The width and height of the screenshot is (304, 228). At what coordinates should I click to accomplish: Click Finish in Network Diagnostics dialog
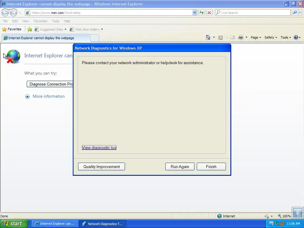tap(211, 167)
